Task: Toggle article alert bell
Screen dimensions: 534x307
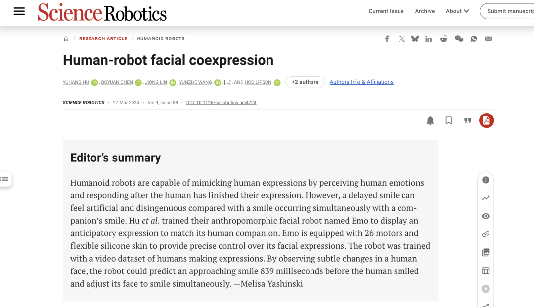Action: (430, 120)
